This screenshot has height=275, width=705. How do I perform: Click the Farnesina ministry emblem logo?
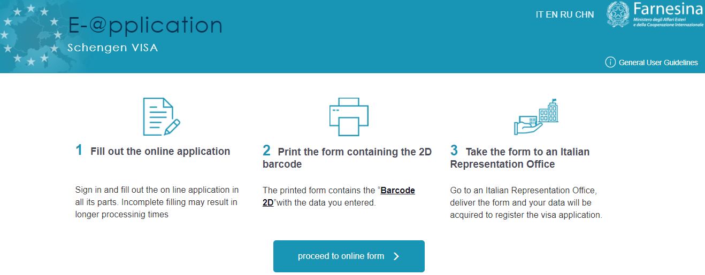618,14
